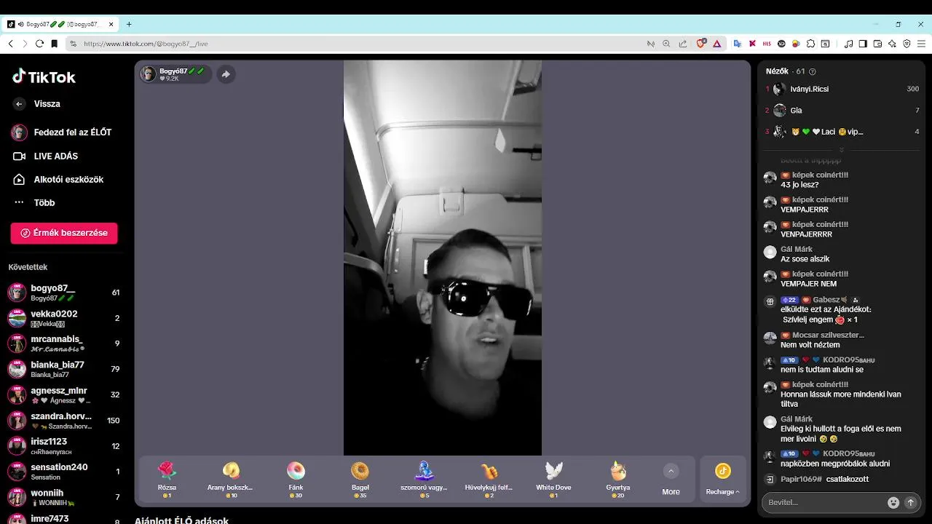Screen dimensions: 932x524
Task: Send the Hüvelykujj felfelé gift
Action: (489, 479)
